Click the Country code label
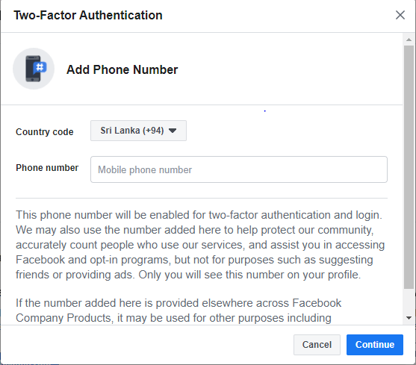The image size is (416, 365). coord(45,131)
